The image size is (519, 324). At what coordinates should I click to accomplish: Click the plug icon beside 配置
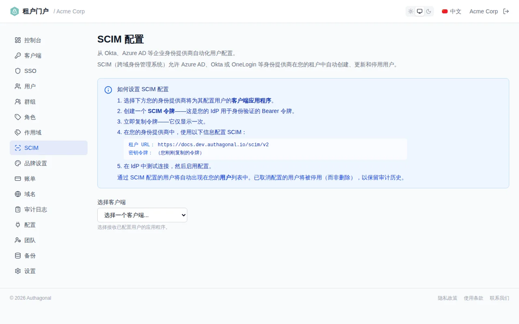point(18,225)
